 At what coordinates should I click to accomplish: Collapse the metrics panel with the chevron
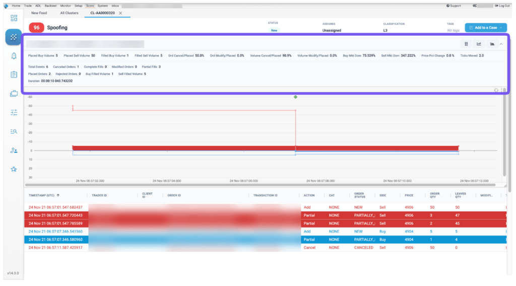501,44
